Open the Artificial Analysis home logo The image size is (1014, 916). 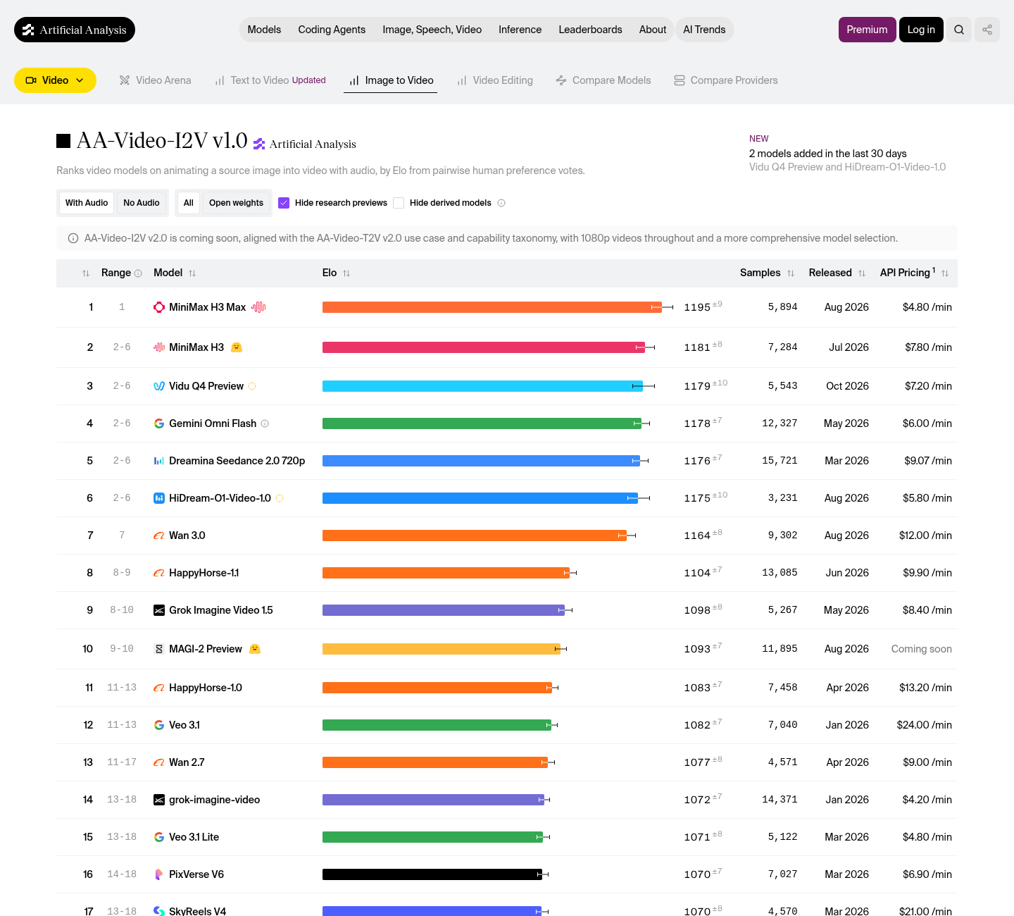75,30
